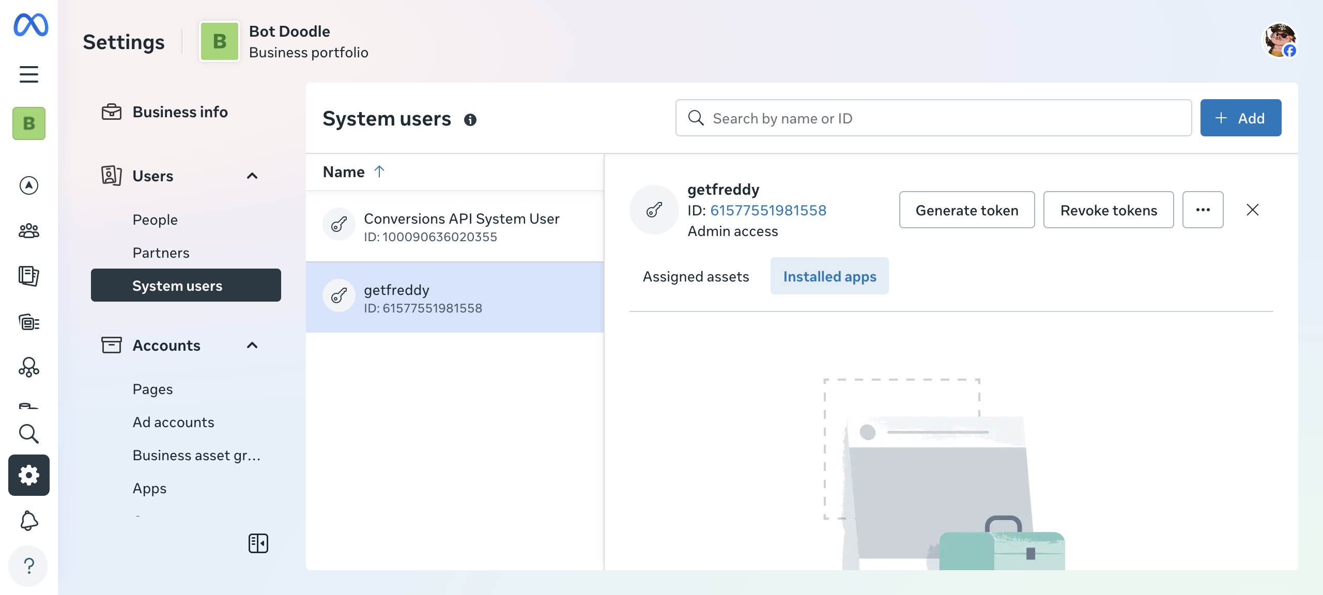This screenshot has height=595, width=1323.
Task: Click the search magnifier in left rail
Action: [29, 434]
